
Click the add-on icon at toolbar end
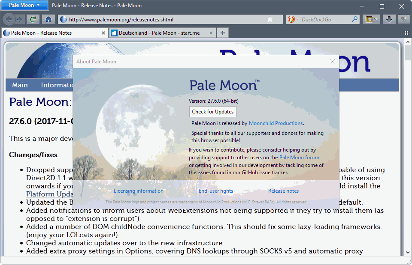(x=404, y=19)
